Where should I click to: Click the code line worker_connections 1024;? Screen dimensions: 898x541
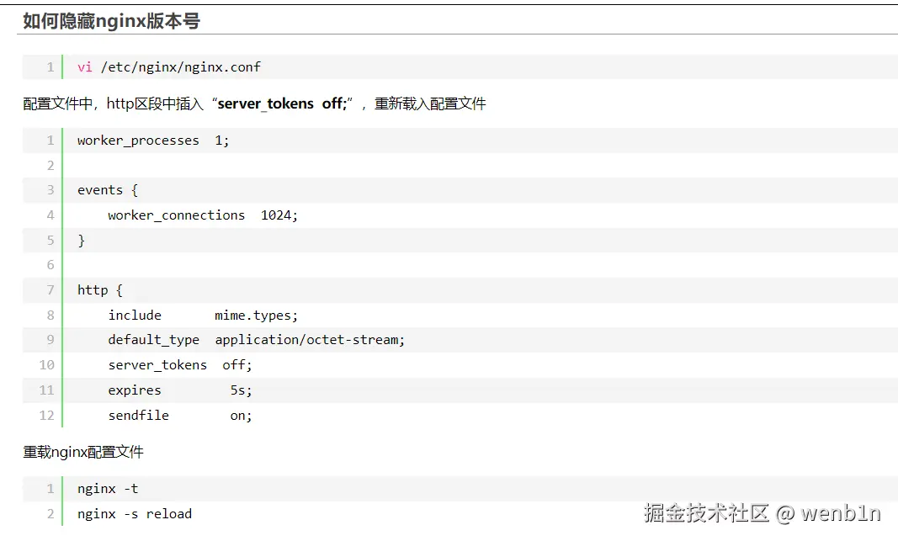pyautogui.click(x=203, y=215)
